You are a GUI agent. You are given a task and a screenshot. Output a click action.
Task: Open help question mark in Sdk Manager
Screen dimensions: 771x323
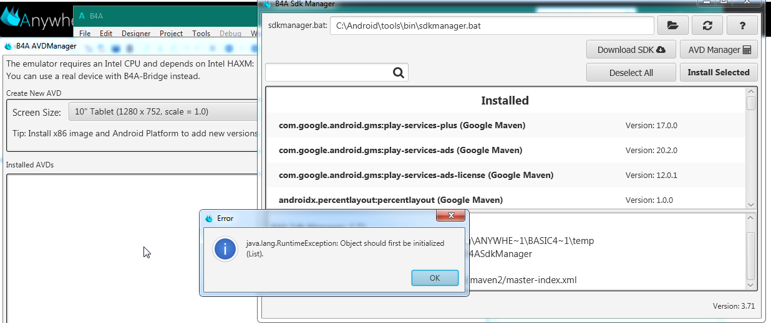[x=742, y=26]
